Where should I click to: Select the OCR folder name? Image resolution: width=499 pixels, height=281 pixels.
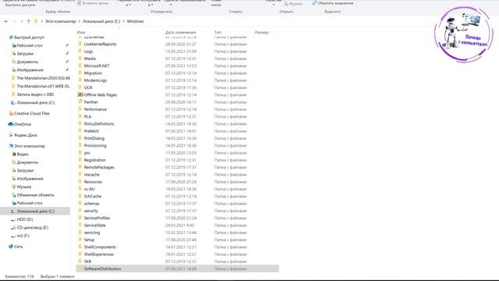tap(88, 87)
